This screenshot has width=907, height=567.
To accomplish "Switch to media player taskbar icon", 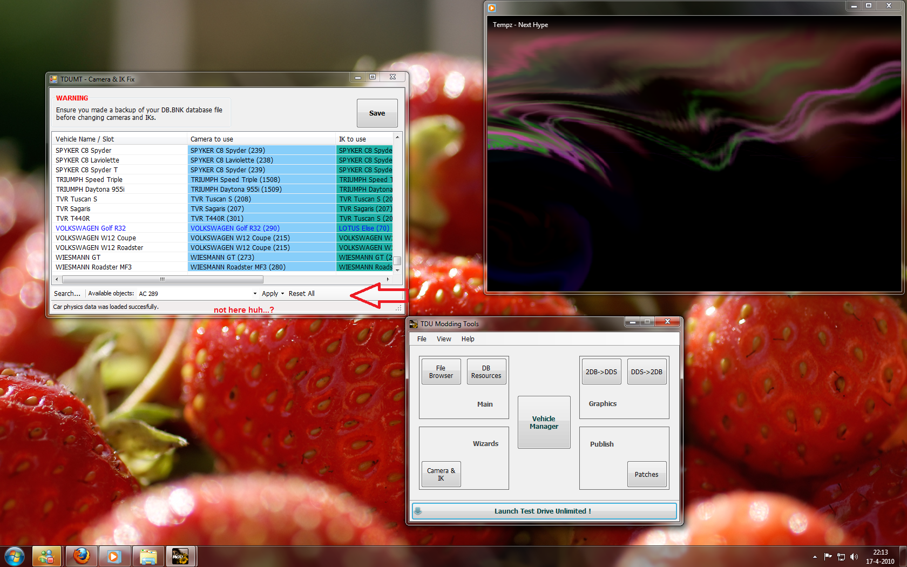I will pyautogui.click(x=114, y=556).
